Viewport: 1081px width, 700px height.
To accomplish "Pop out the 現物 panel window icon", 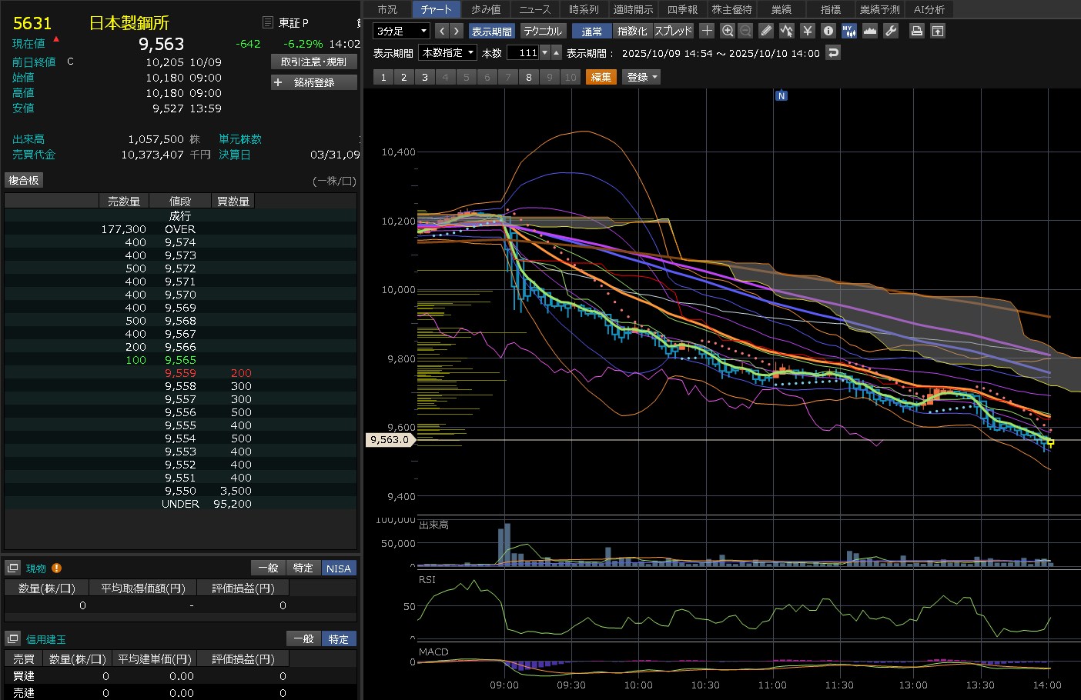I will (12, 568).
